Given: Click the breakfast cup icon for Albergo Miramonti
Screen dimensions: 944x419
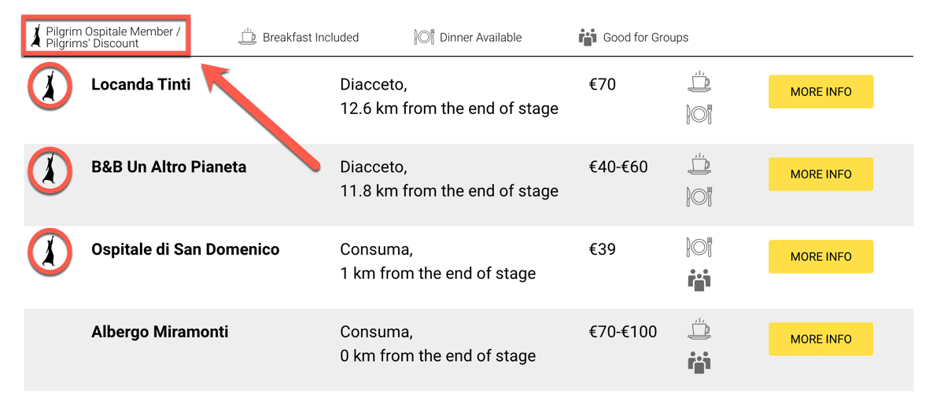Looking at the screenshot, I should point(699,329).
